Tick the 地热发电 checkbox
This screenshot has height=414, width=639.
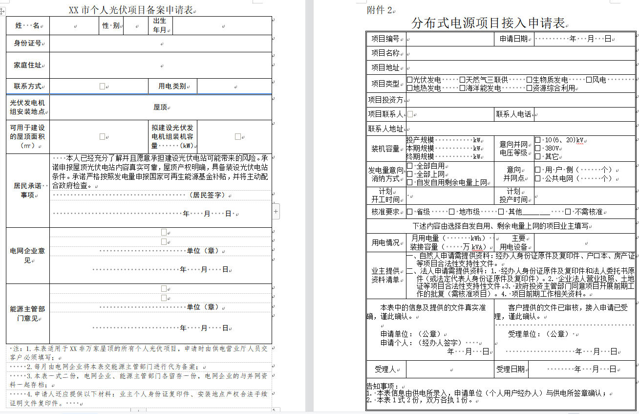410,88
